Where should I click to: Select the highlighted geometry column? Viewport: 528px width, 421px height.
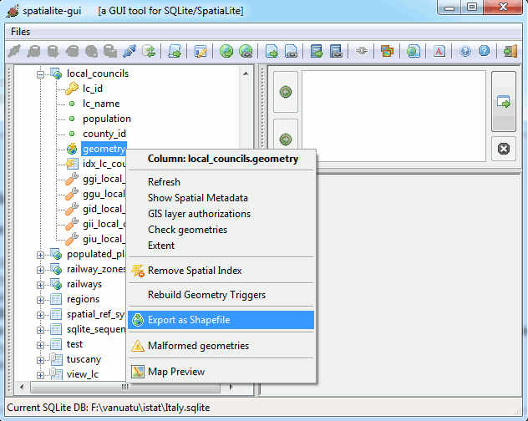[104, 149]
